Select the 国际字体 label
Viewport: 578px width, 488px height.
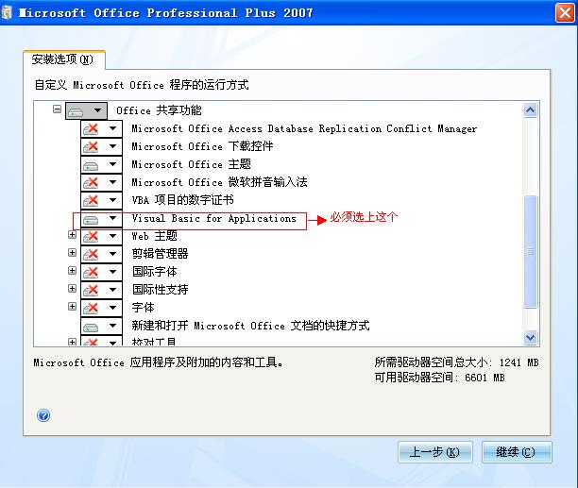point(155,272)
